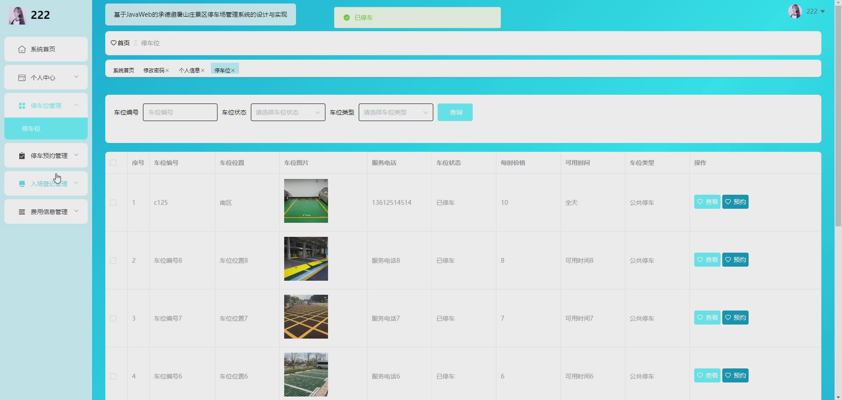Screen dimensions: 842x400
Task: Click the 服务电话7 cell
Action: click(386, 318)
